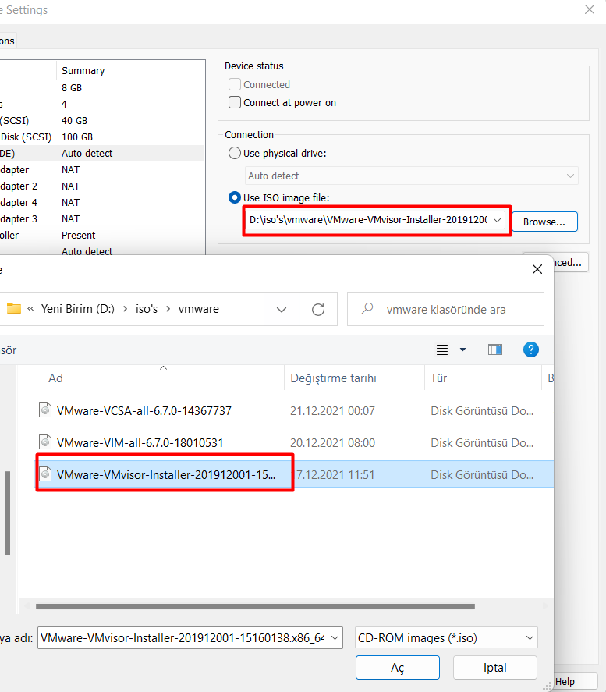Toggle the preview pane icon
This screenshot has height=692, width=606.
pyautogui.click(x=494, y=350)
